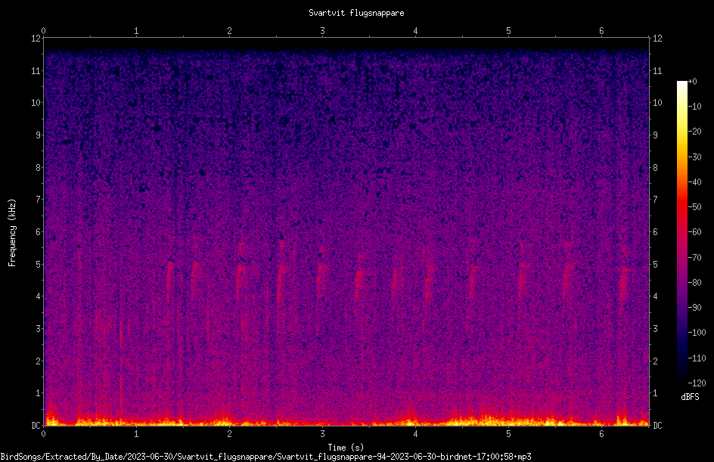This screenshot has height=462, width=714.
Task: Click the -120 label on color scale
Action: click(x=697, y=383)
